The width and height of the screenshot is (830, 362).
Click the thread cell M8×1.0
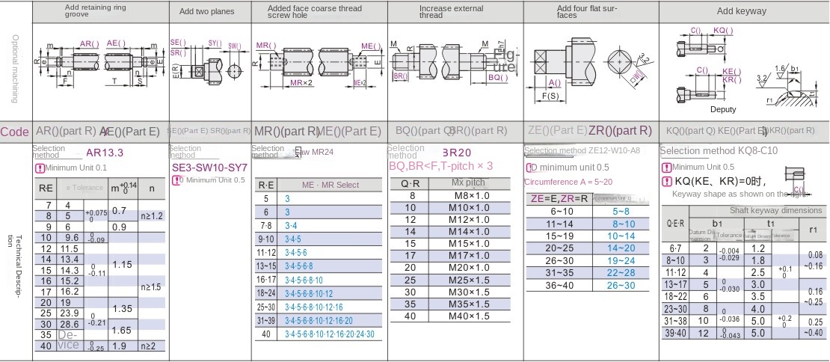click(x=469, y=196)
